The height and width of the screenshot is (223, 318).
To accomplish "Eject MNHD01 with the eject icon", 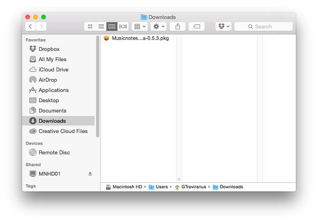I will coord(90,174).
